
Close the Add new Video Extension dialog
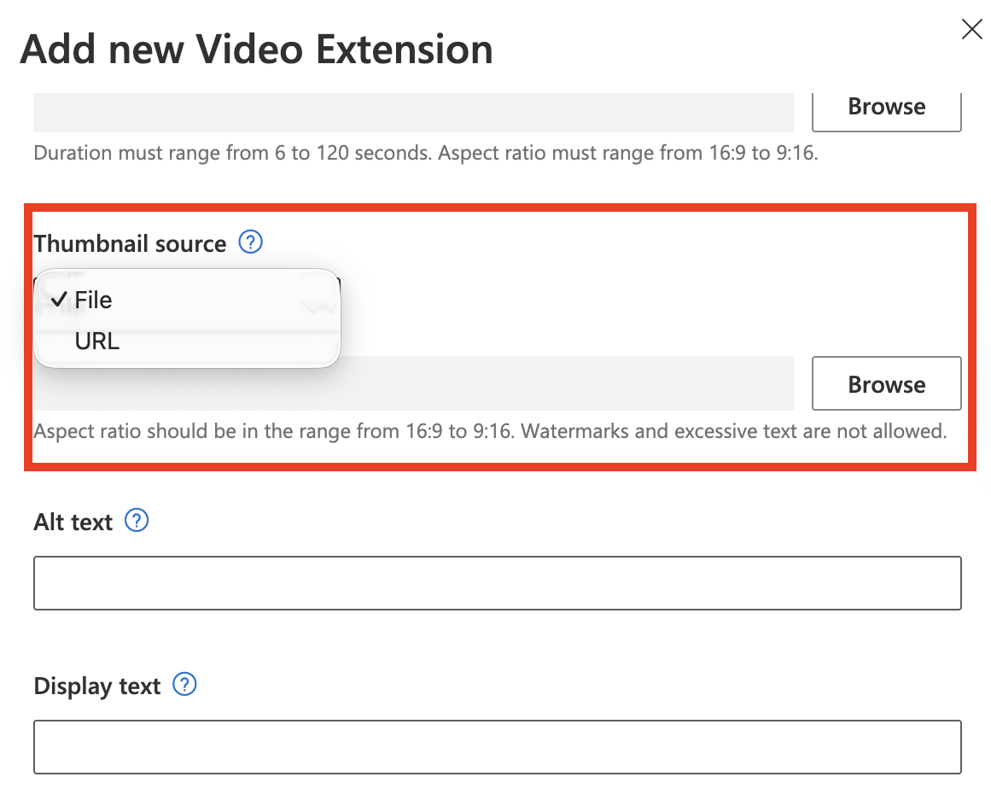tap(971, 30)
